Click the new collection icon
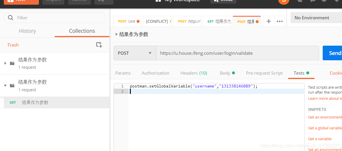Viewport: 342px width, 151px height. 99,45
